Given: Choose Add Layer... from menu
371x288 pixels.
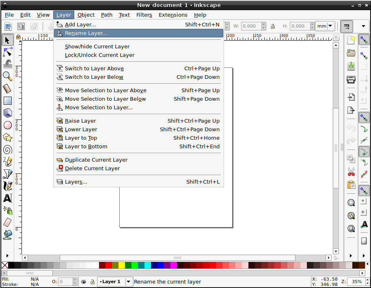Looking at the screenshot, I should coord(138,25).
